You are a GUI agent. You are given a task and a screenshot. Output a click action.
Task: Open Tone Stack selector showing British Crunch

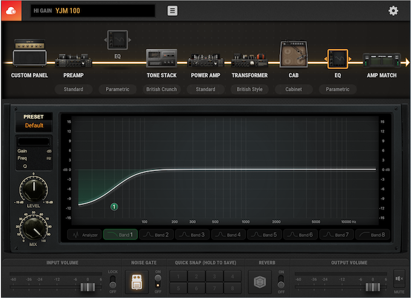click(x=161, y=89)
